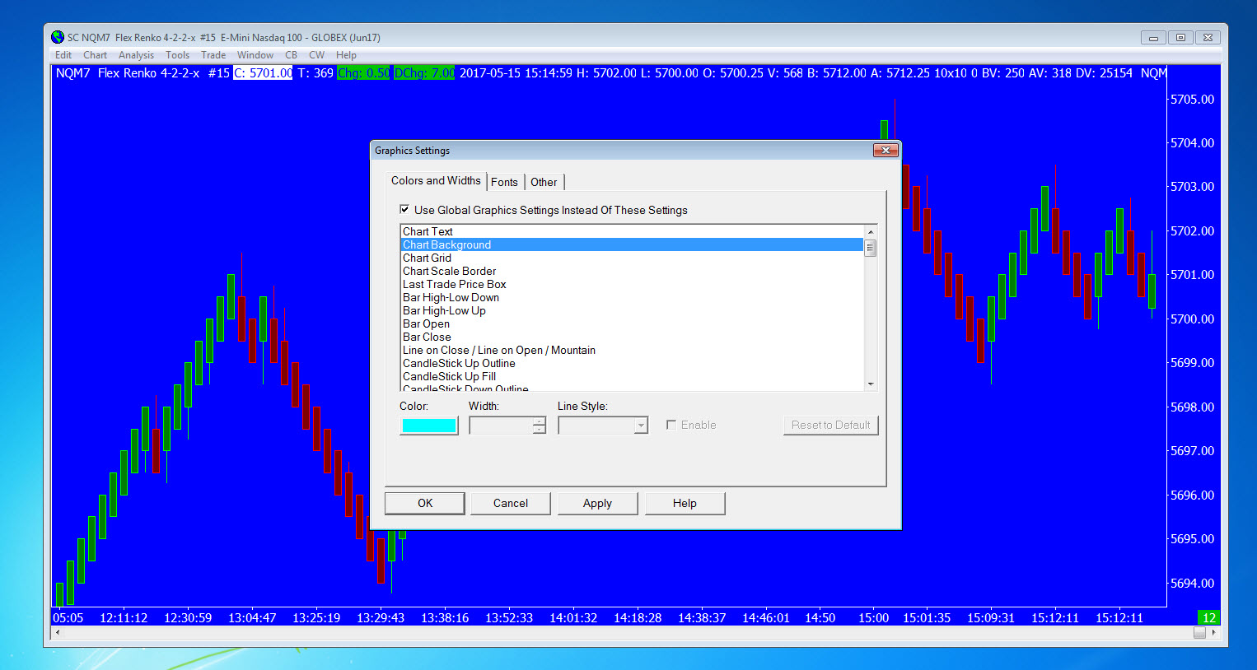Click the 14:38:37 time axis label
The height and width of the screenshot is (670, 1257).
(x=702, y=617)
